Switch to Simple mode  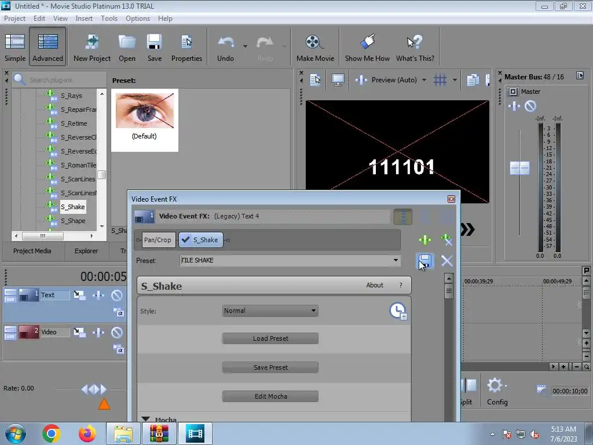point(15,48)
